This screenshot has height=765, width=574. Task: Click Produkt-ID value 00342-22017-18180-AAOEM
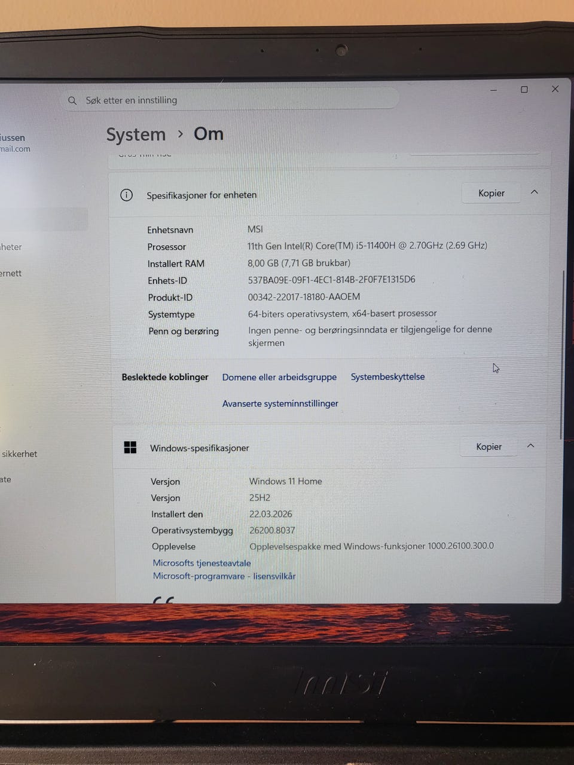pos(304,296)
